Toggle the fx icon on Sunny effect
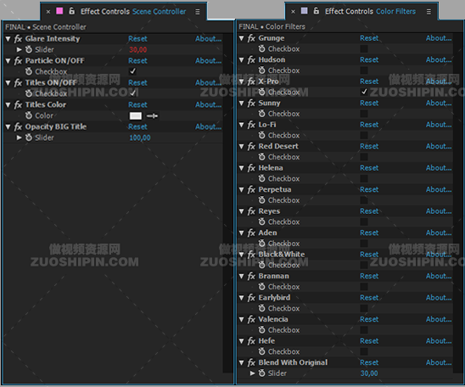This screenshot has height=387, width=465. [x=251, y=104]
